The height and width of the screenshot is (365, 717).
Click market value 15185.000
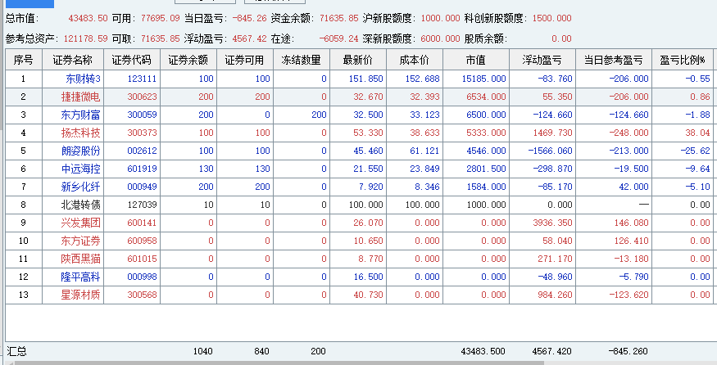tap(483, 79)
